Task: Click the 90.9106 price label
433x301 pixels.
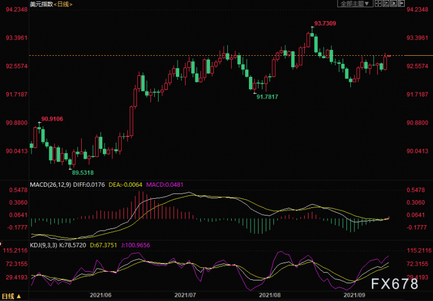Action: point(52,119)
